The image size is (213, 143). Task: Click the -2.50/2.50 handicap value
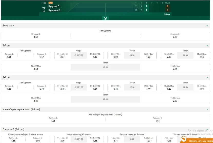pos(79,87)
